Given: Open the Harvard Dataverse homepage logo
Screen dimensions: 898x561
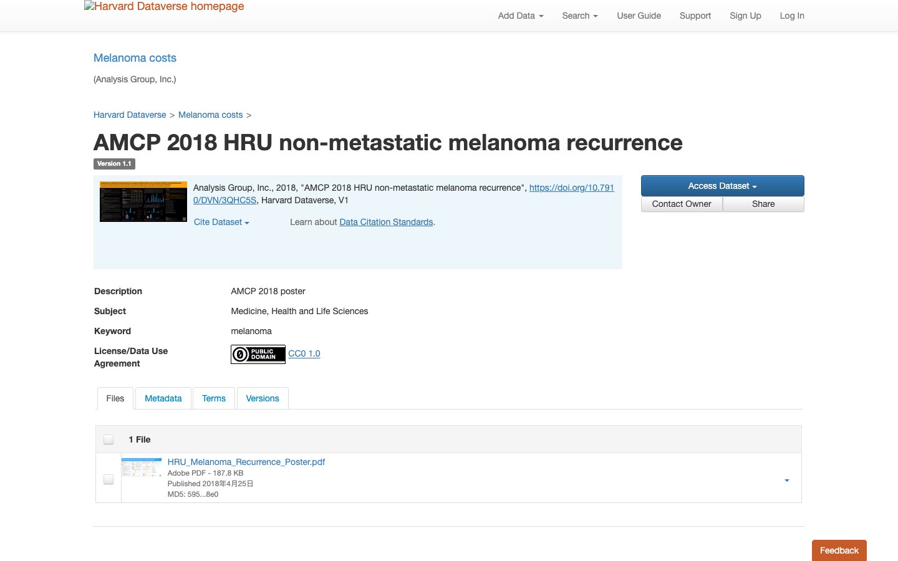Looking at the screenshot, I should [x=164, y=7].
